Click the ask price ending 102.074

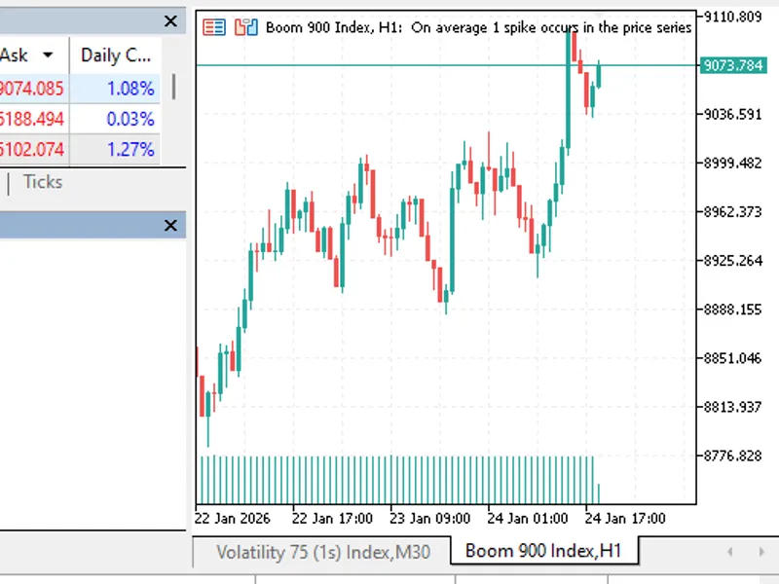pos(32,150)
